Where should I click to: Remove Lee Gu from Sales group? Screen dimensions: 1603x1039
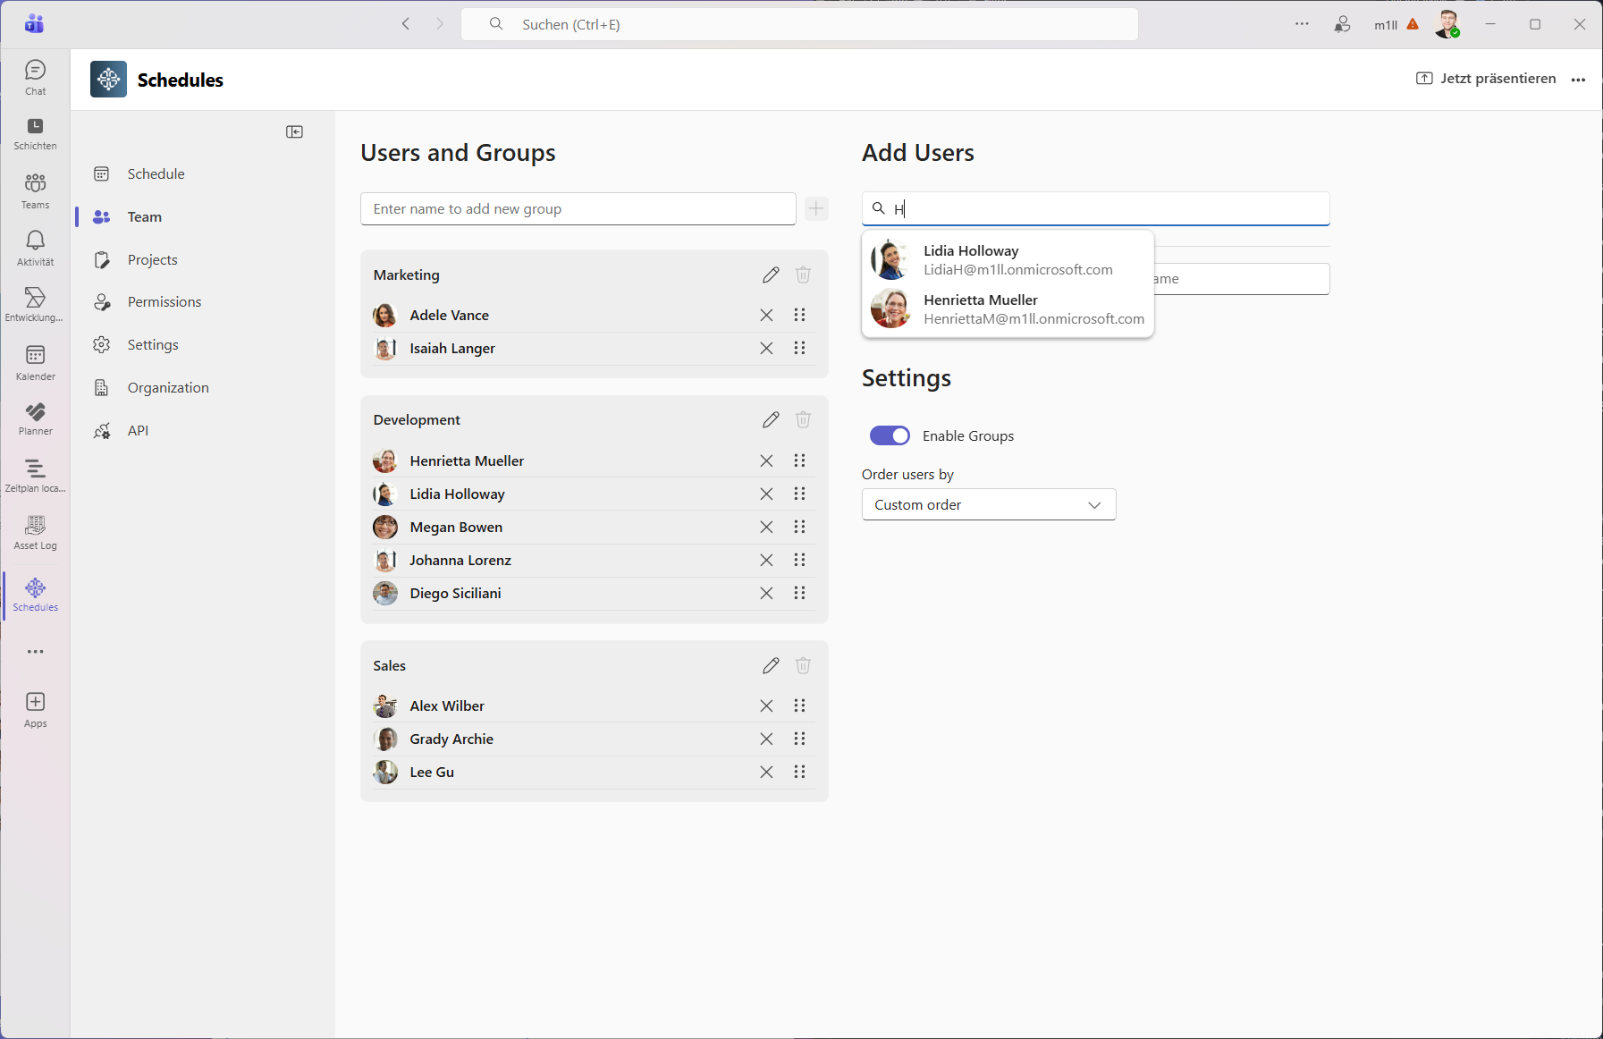click(x=766, y=773)
